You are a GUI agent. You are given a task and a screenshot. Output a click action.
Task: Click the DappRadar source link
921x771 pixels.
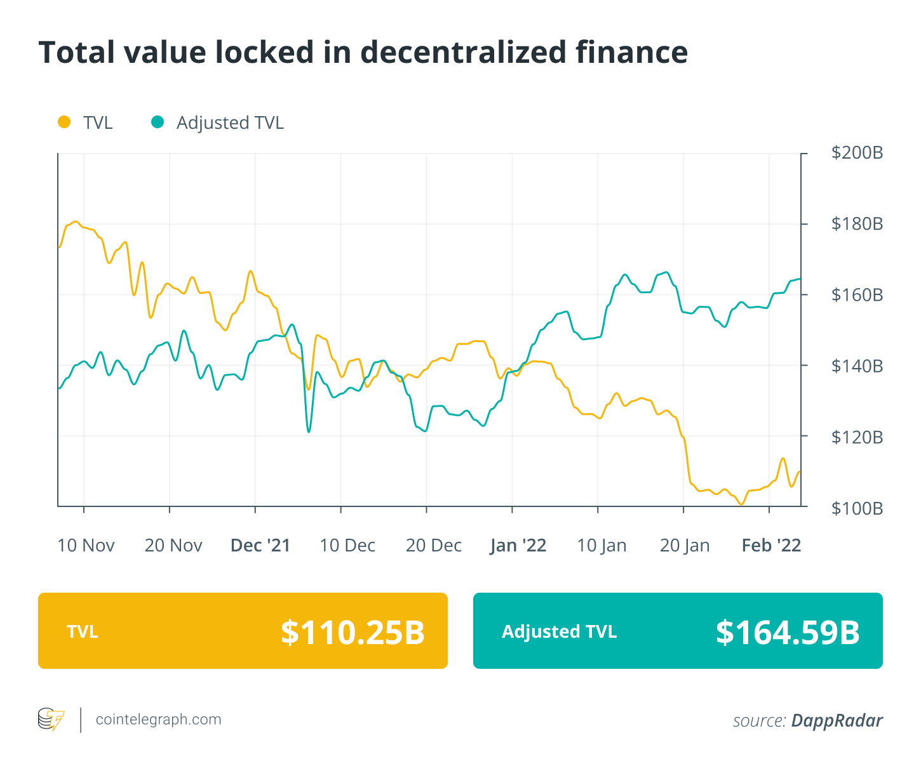[837, 721]
